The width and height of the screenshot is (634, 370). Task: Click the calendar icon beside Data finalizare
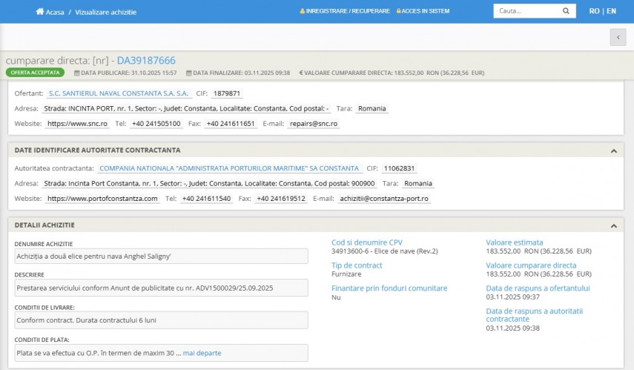[x=187, y=73]
